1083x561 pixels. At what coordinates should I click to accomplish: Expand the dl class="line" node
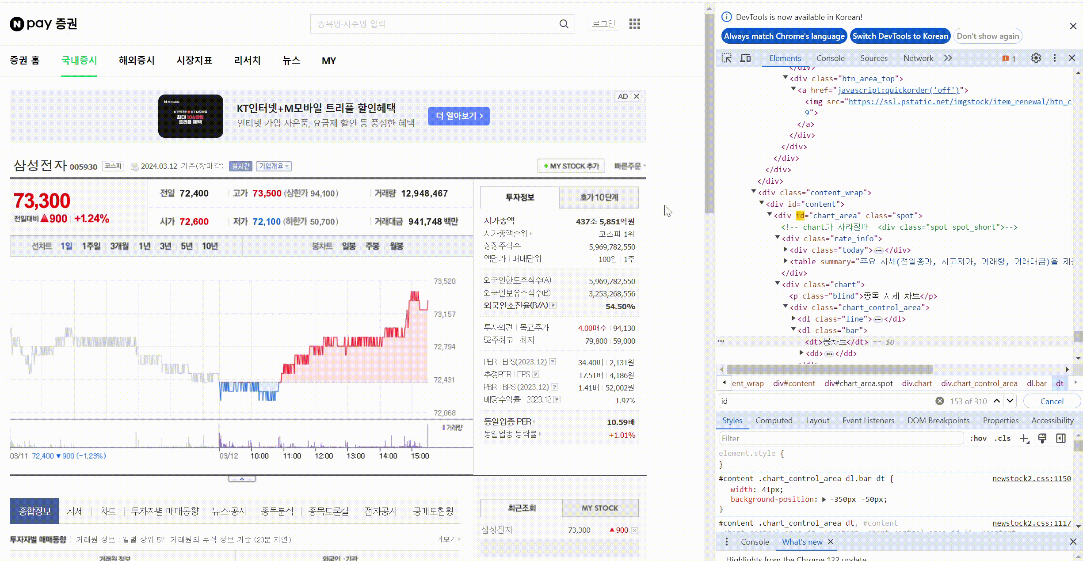point(793,318)
